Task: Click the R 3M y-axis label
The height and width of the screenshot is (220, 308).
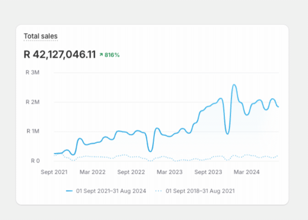Action: pyautogui.click(x=33, y=73)
